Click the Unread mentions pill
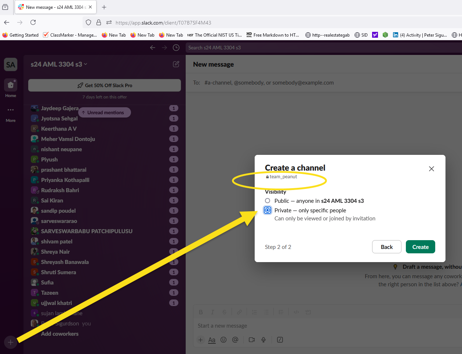Image resolution: width=462 pixels, height=354 pixels. pyautogui.click(x=105, y=112)
